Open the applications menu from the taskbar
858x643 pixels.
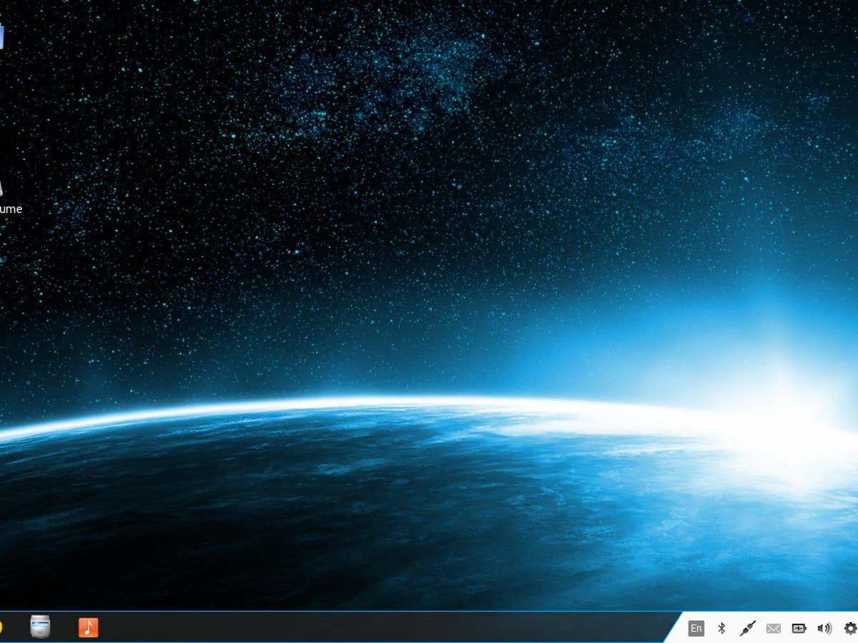pyautogui.click(x=3, y=627)
